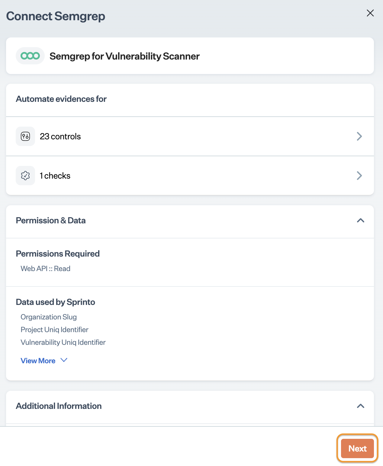The width and height of the screenshot is (383, 466).
Task: Click the View More link
Action: [38, 361]
